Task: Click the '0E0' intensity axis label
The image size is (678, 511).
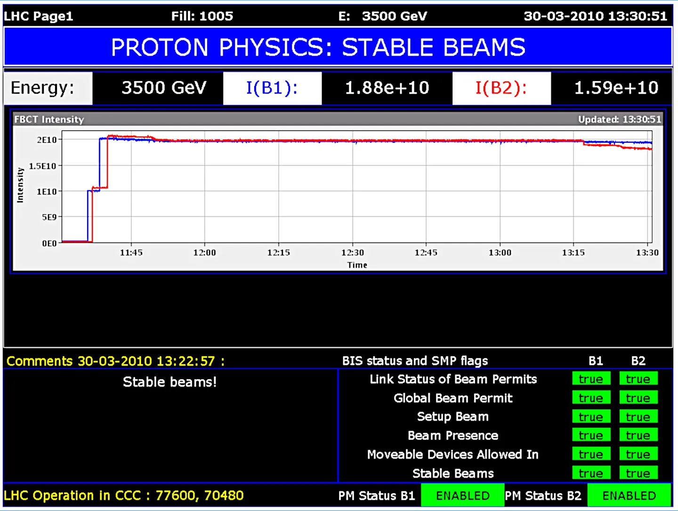Action: pyautogui.click(x=49, y=243)
